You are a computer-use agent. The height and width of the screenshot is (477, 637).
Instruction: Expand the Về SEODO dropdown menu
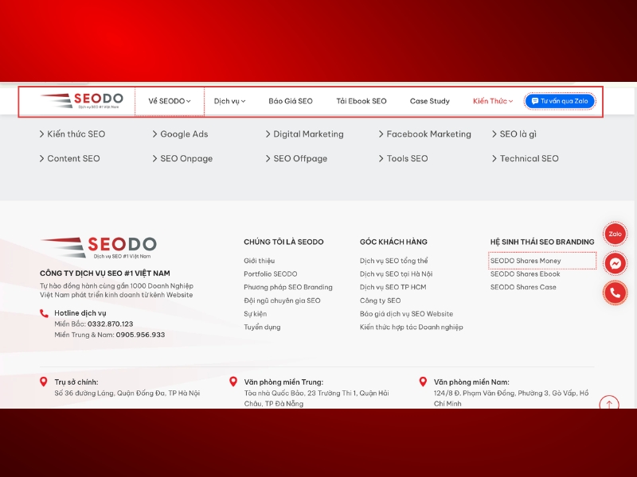pyautogui.click(x=170, y=101)
